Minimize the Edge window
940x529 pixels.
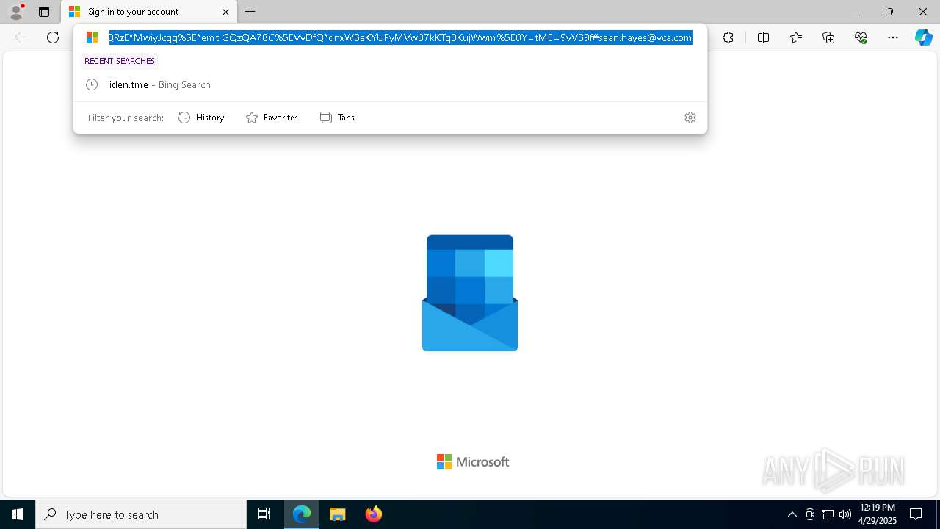856,12
